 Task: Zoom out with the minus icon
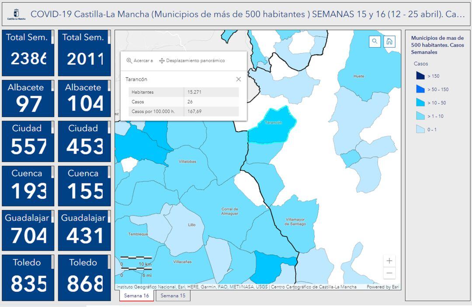(389, 273)
